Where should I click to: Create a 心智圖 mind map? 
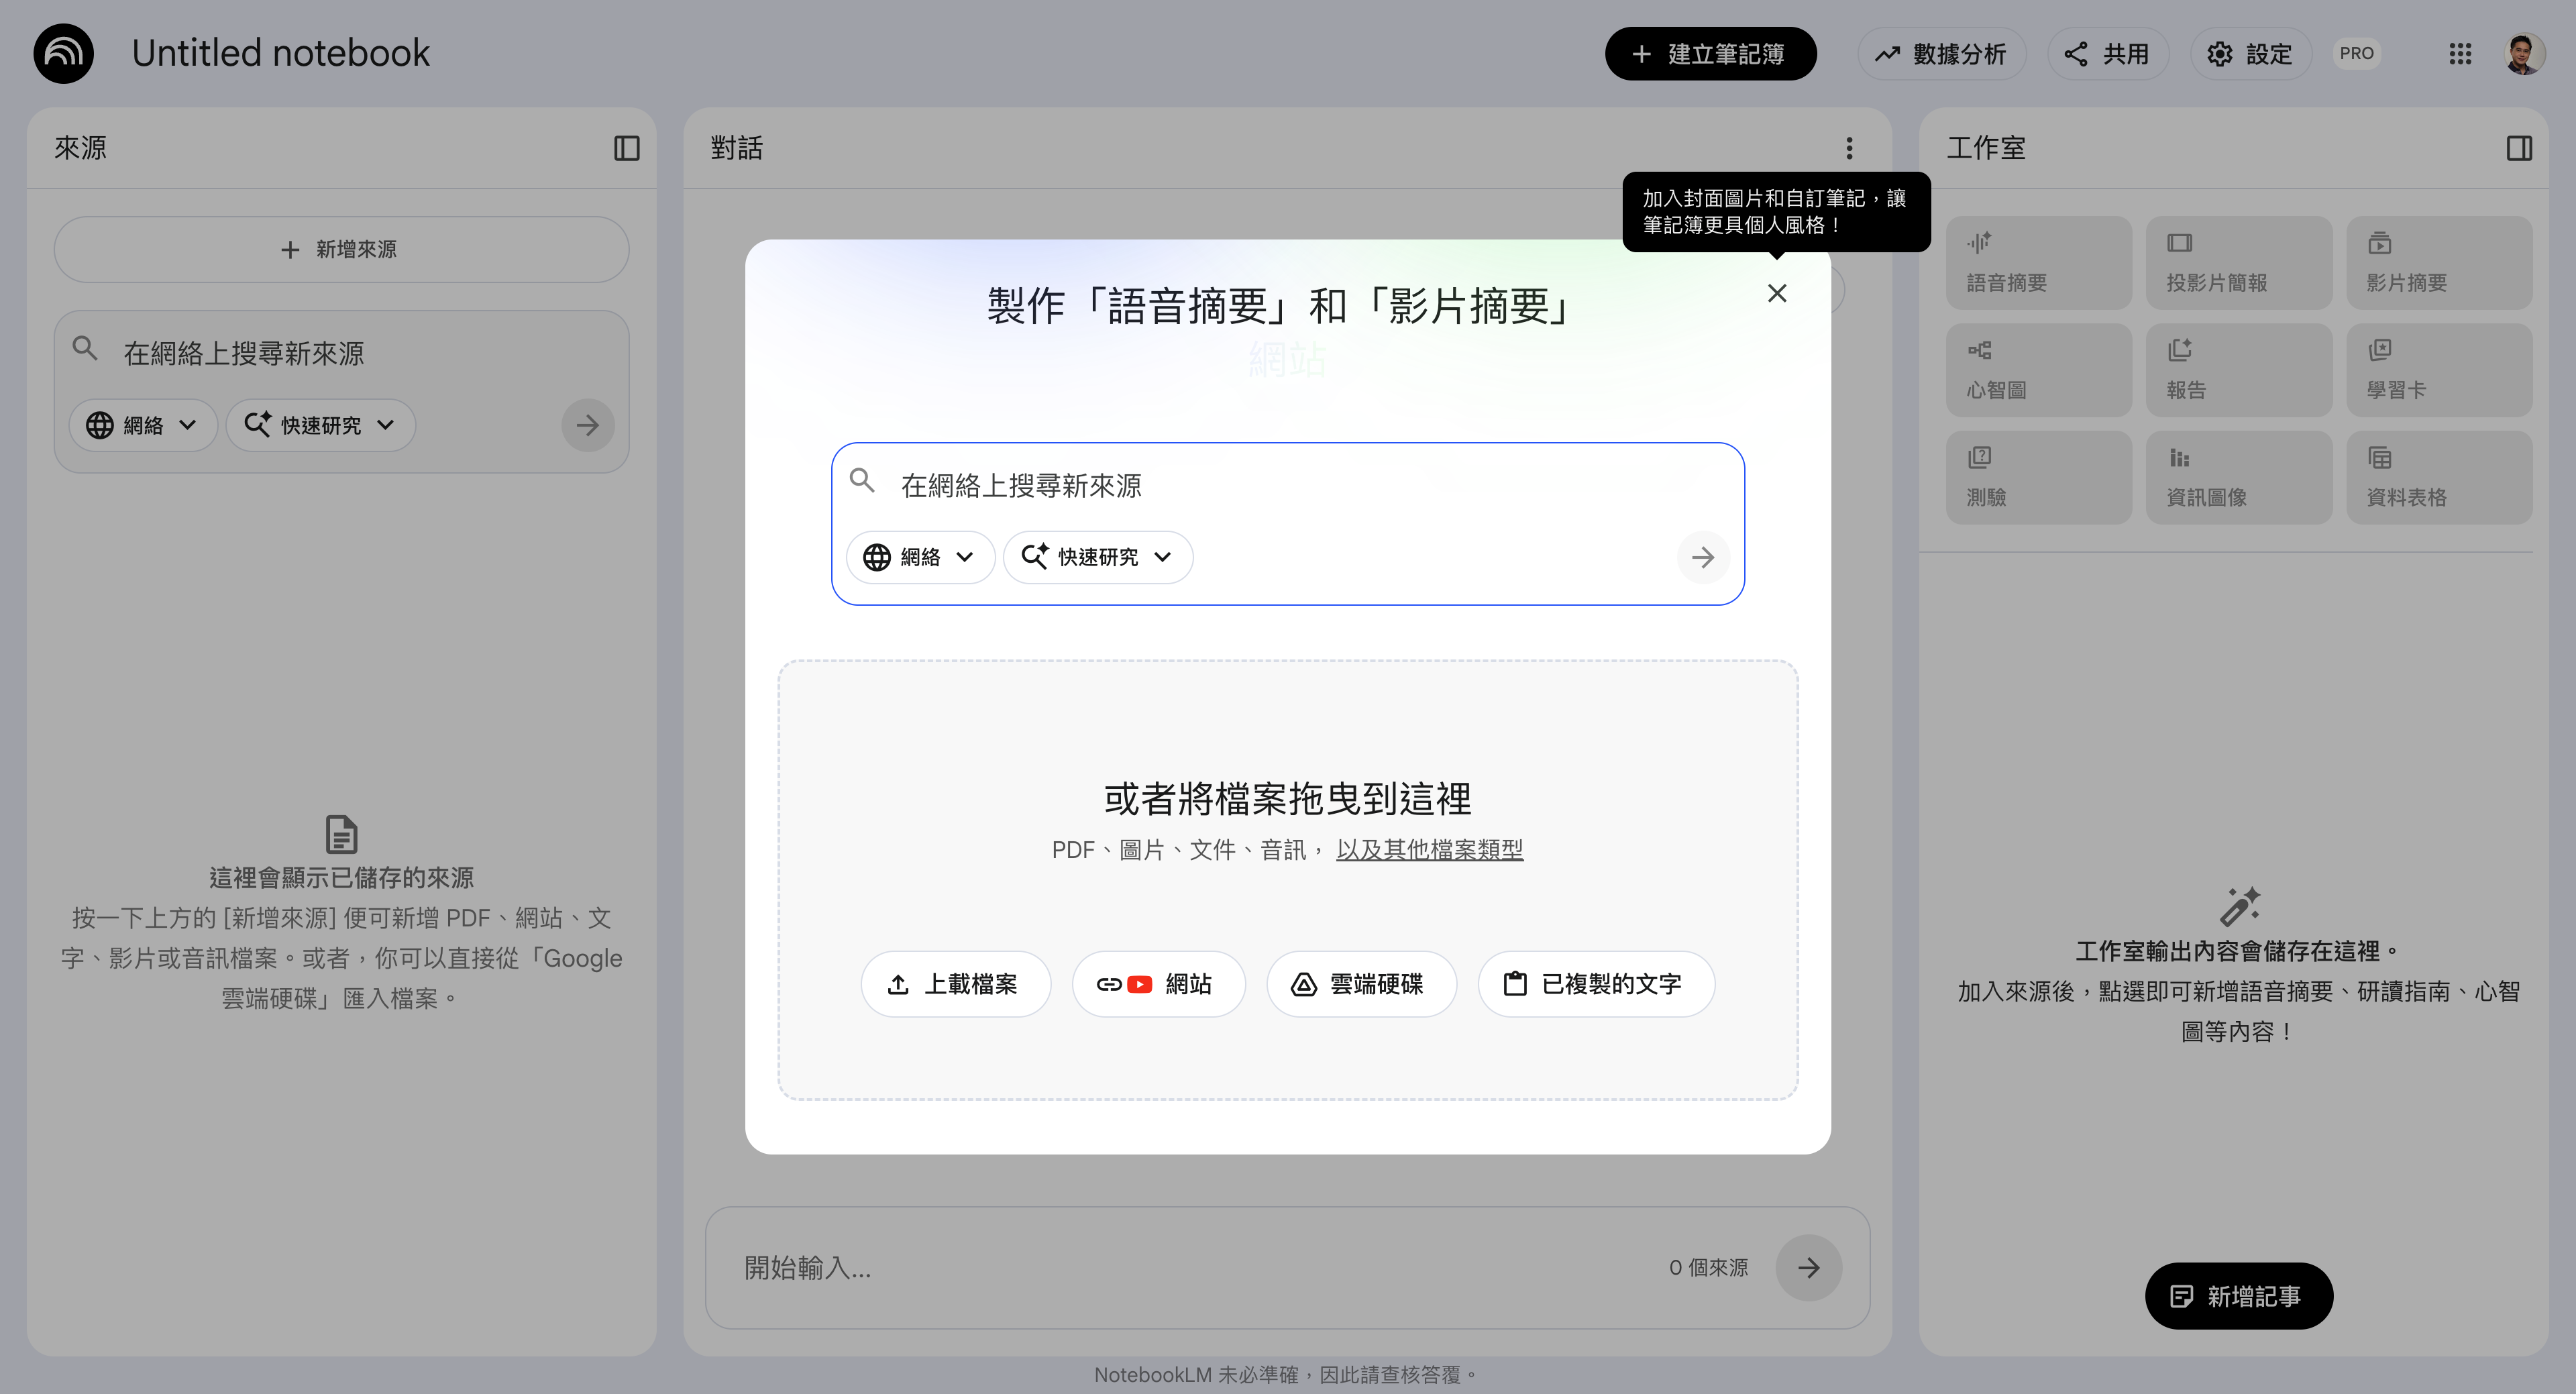[2038, 369]
